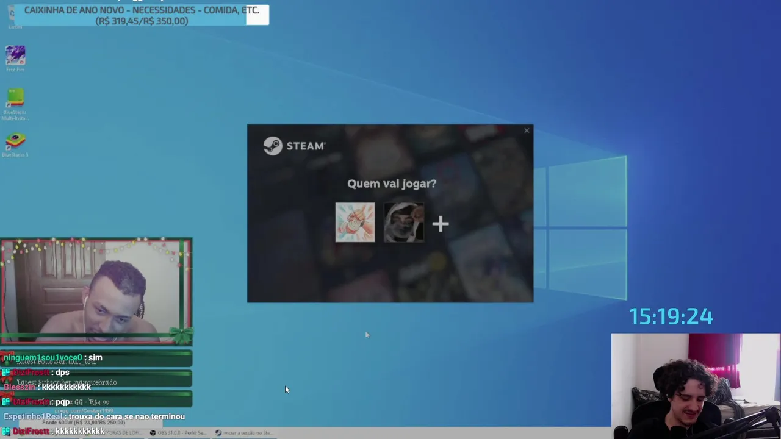Close the Steam account picker dialog

tap(527, 130)
